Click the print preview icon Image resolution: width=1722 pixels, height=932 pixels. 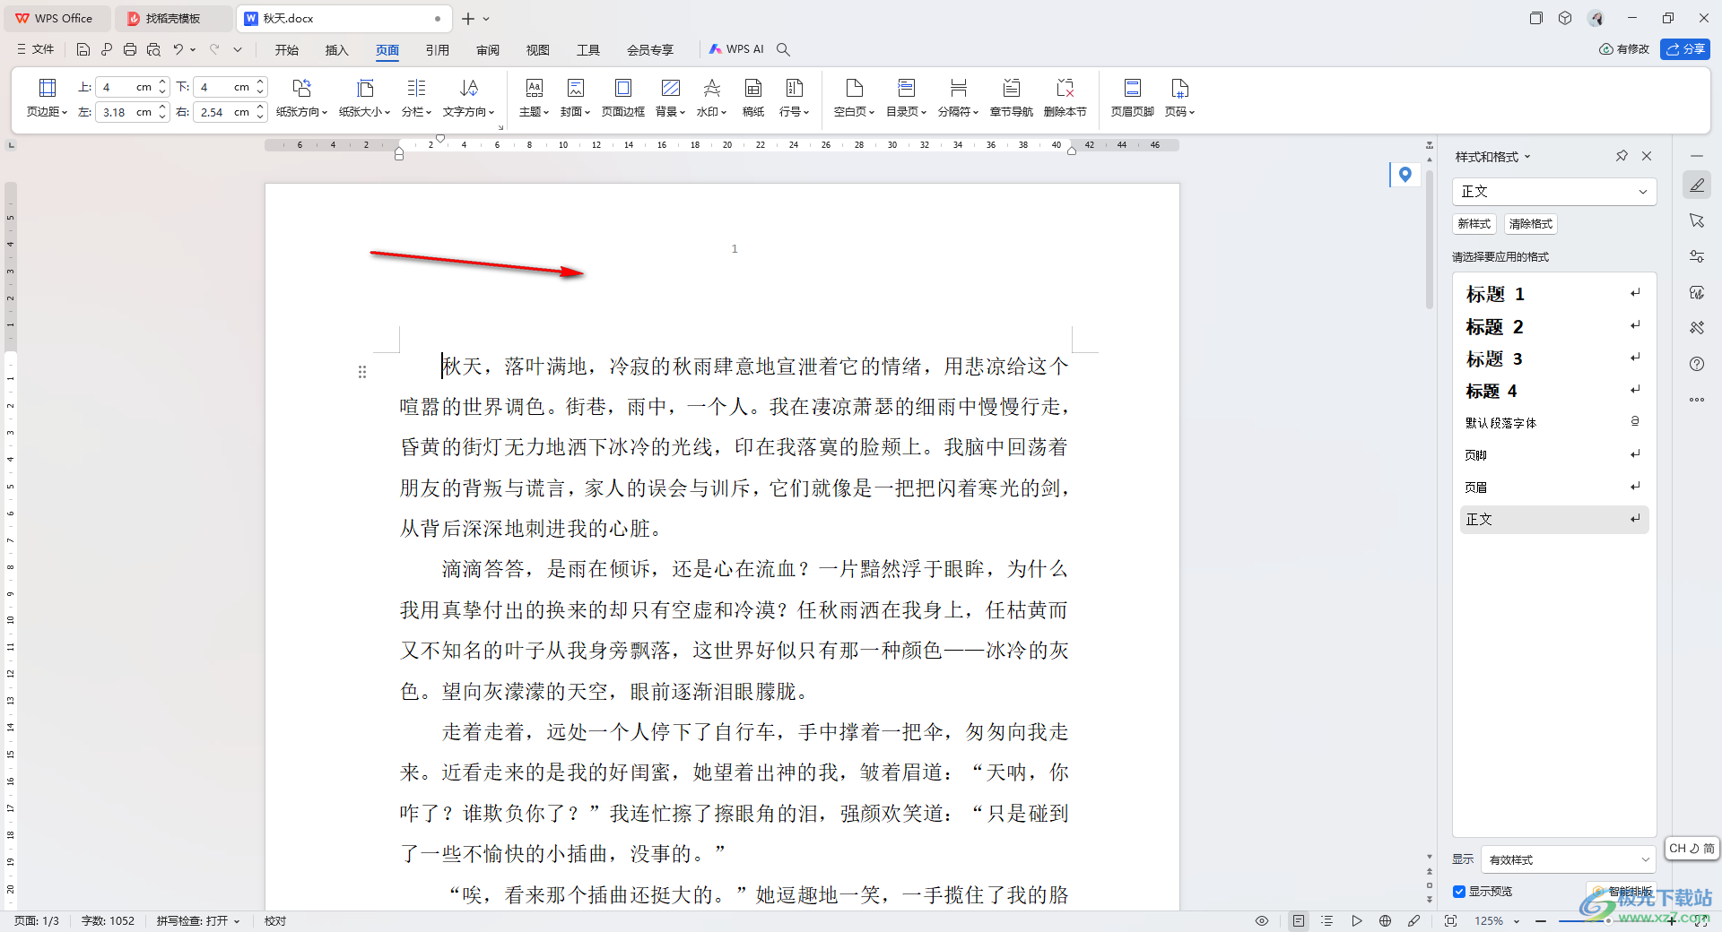(153, 49)
